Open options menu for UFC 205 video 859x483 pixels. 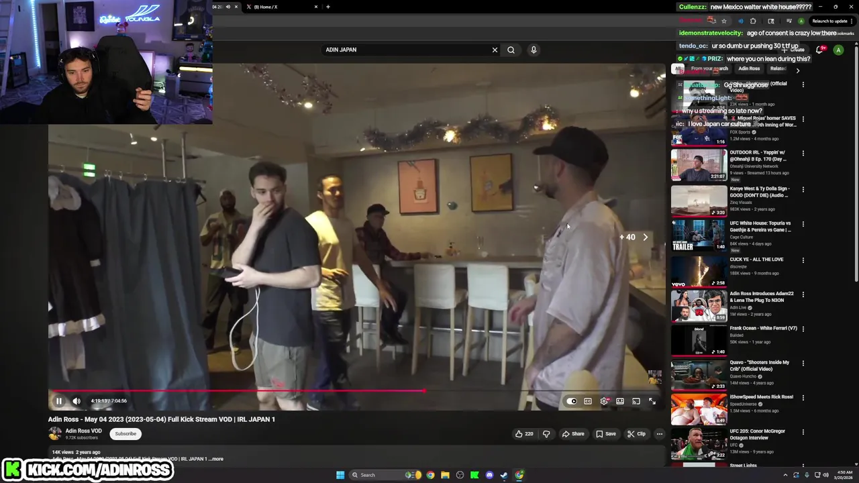coord(803,432)
